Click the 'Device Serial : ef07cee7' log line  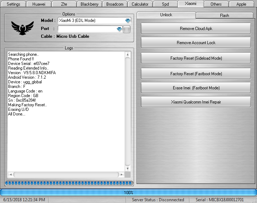coord(29,64)
